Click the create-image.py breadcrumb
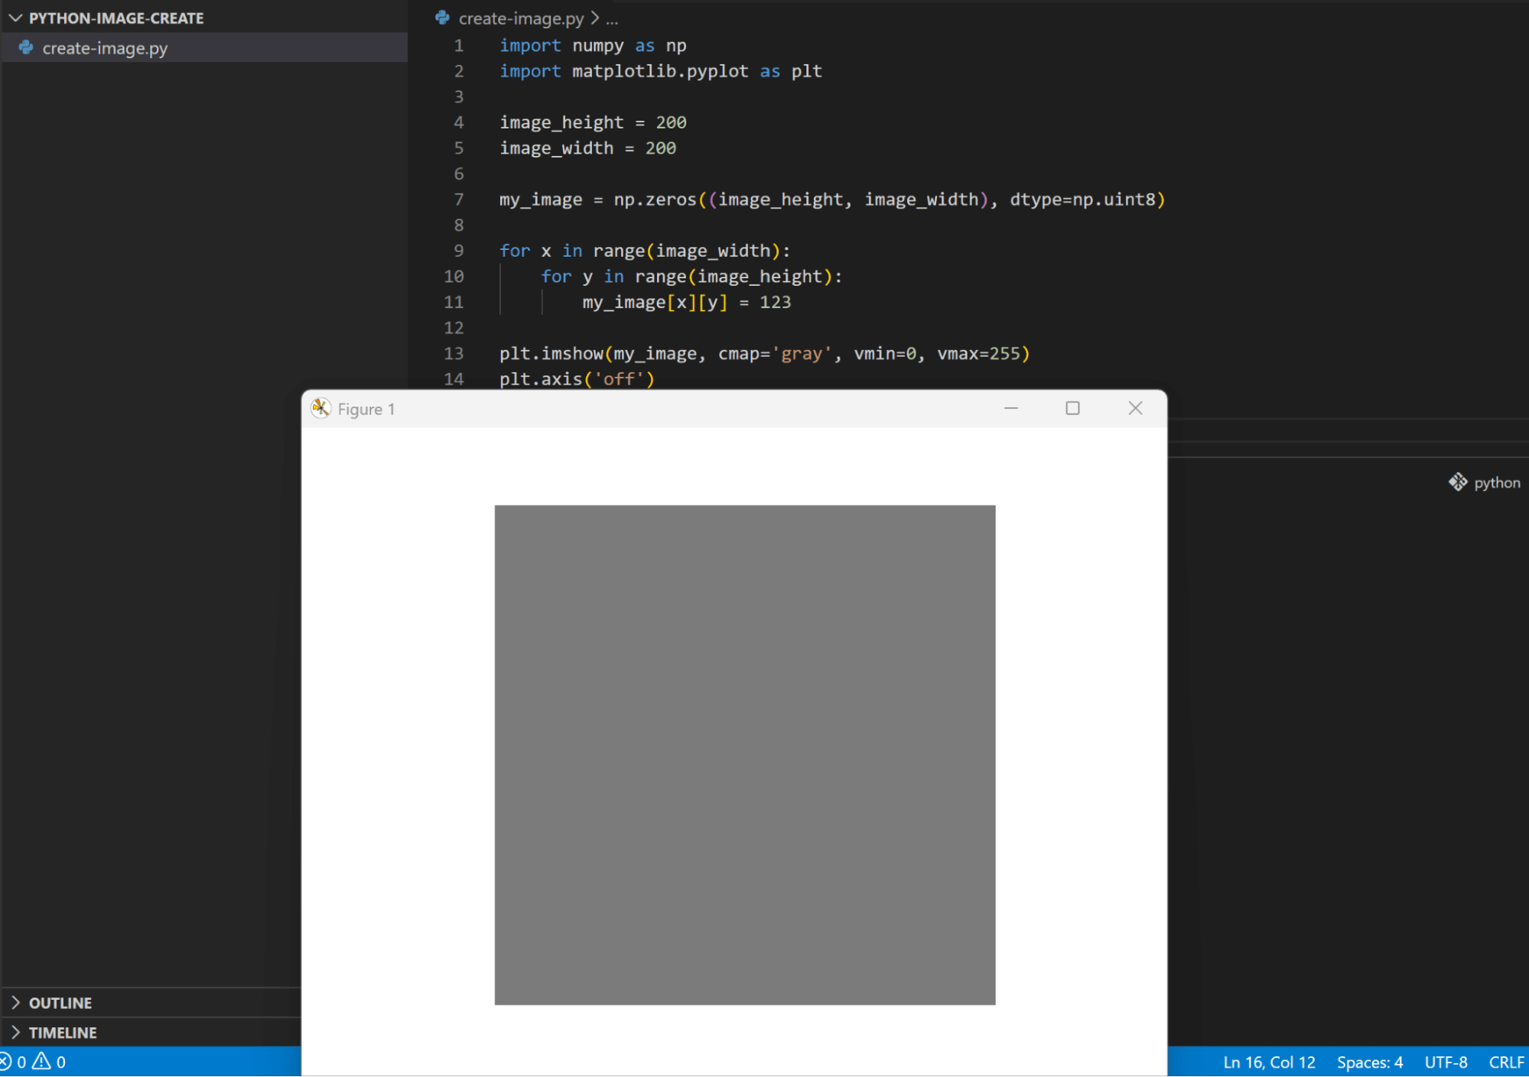This screenshot has height=1077, width=1529. click(x=520, y=18)
